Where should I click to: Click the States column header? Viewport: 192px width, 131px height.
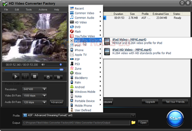(x=177, y=14)
